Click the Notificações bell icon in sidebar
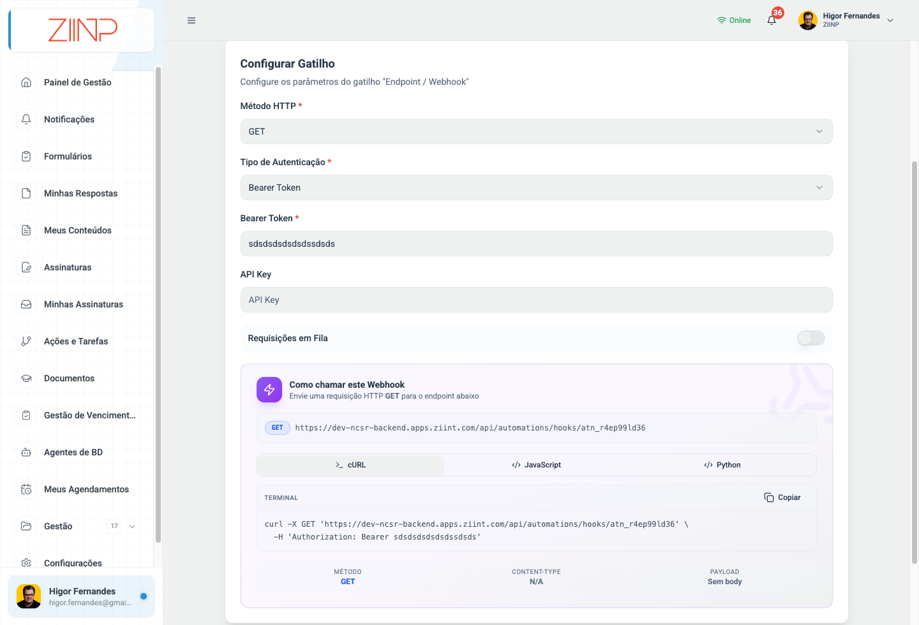Image resolution: width=919 pixels, height=625 pixels. coord(26,119)
